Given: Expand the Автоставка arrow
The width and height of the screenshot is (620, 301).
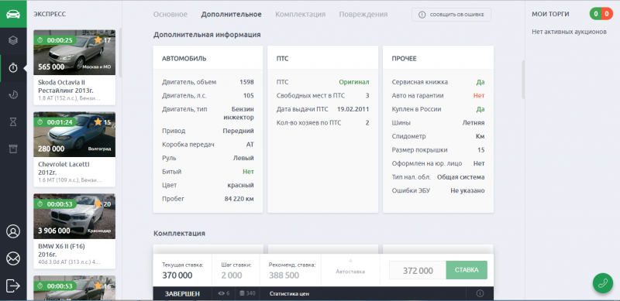Looking at the screenshot, I should pyautogui.click(x=350, y=261).
